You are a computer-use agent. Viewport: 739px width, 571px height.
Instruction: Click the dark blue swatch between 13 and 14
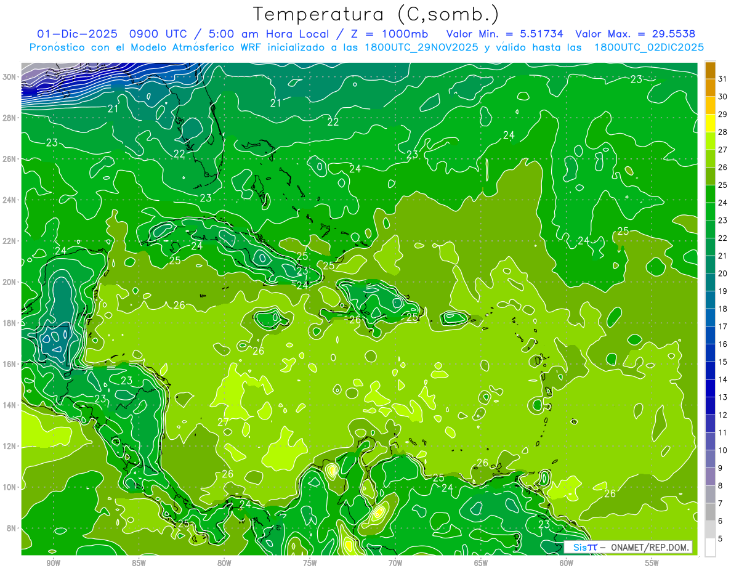point(710,388)
